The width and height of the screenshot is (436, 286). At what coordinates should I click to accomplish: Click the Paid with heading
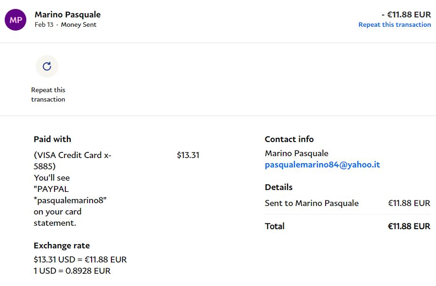(53, 139)
